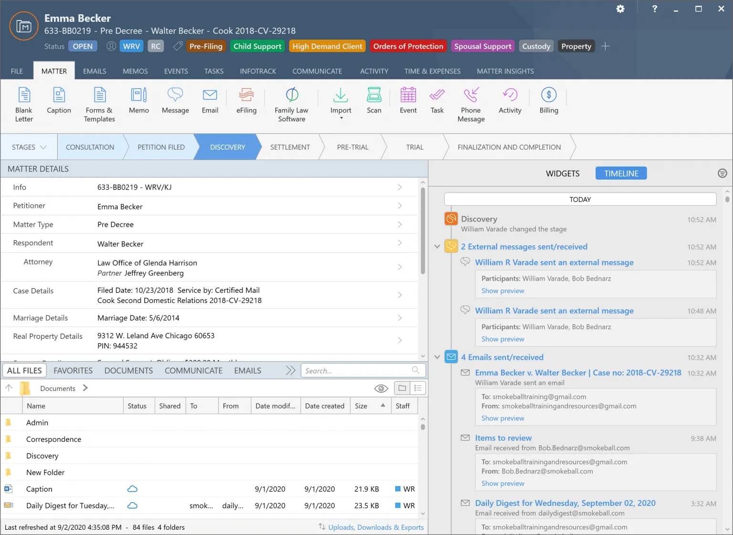Screen dimensions: 733x535
Task: Open Billing for this matter
Action: point(549,101)
